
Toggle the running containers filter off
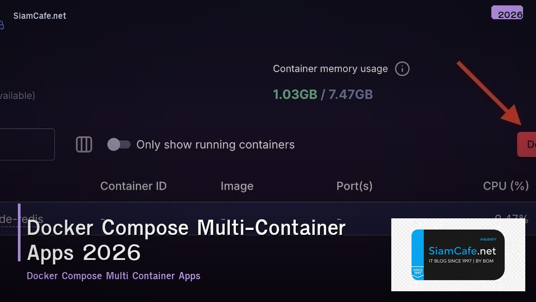click(119, 144)
